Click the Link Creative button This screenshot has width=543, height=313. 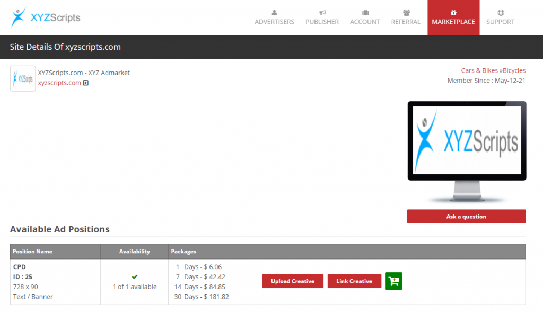(354, 281)
